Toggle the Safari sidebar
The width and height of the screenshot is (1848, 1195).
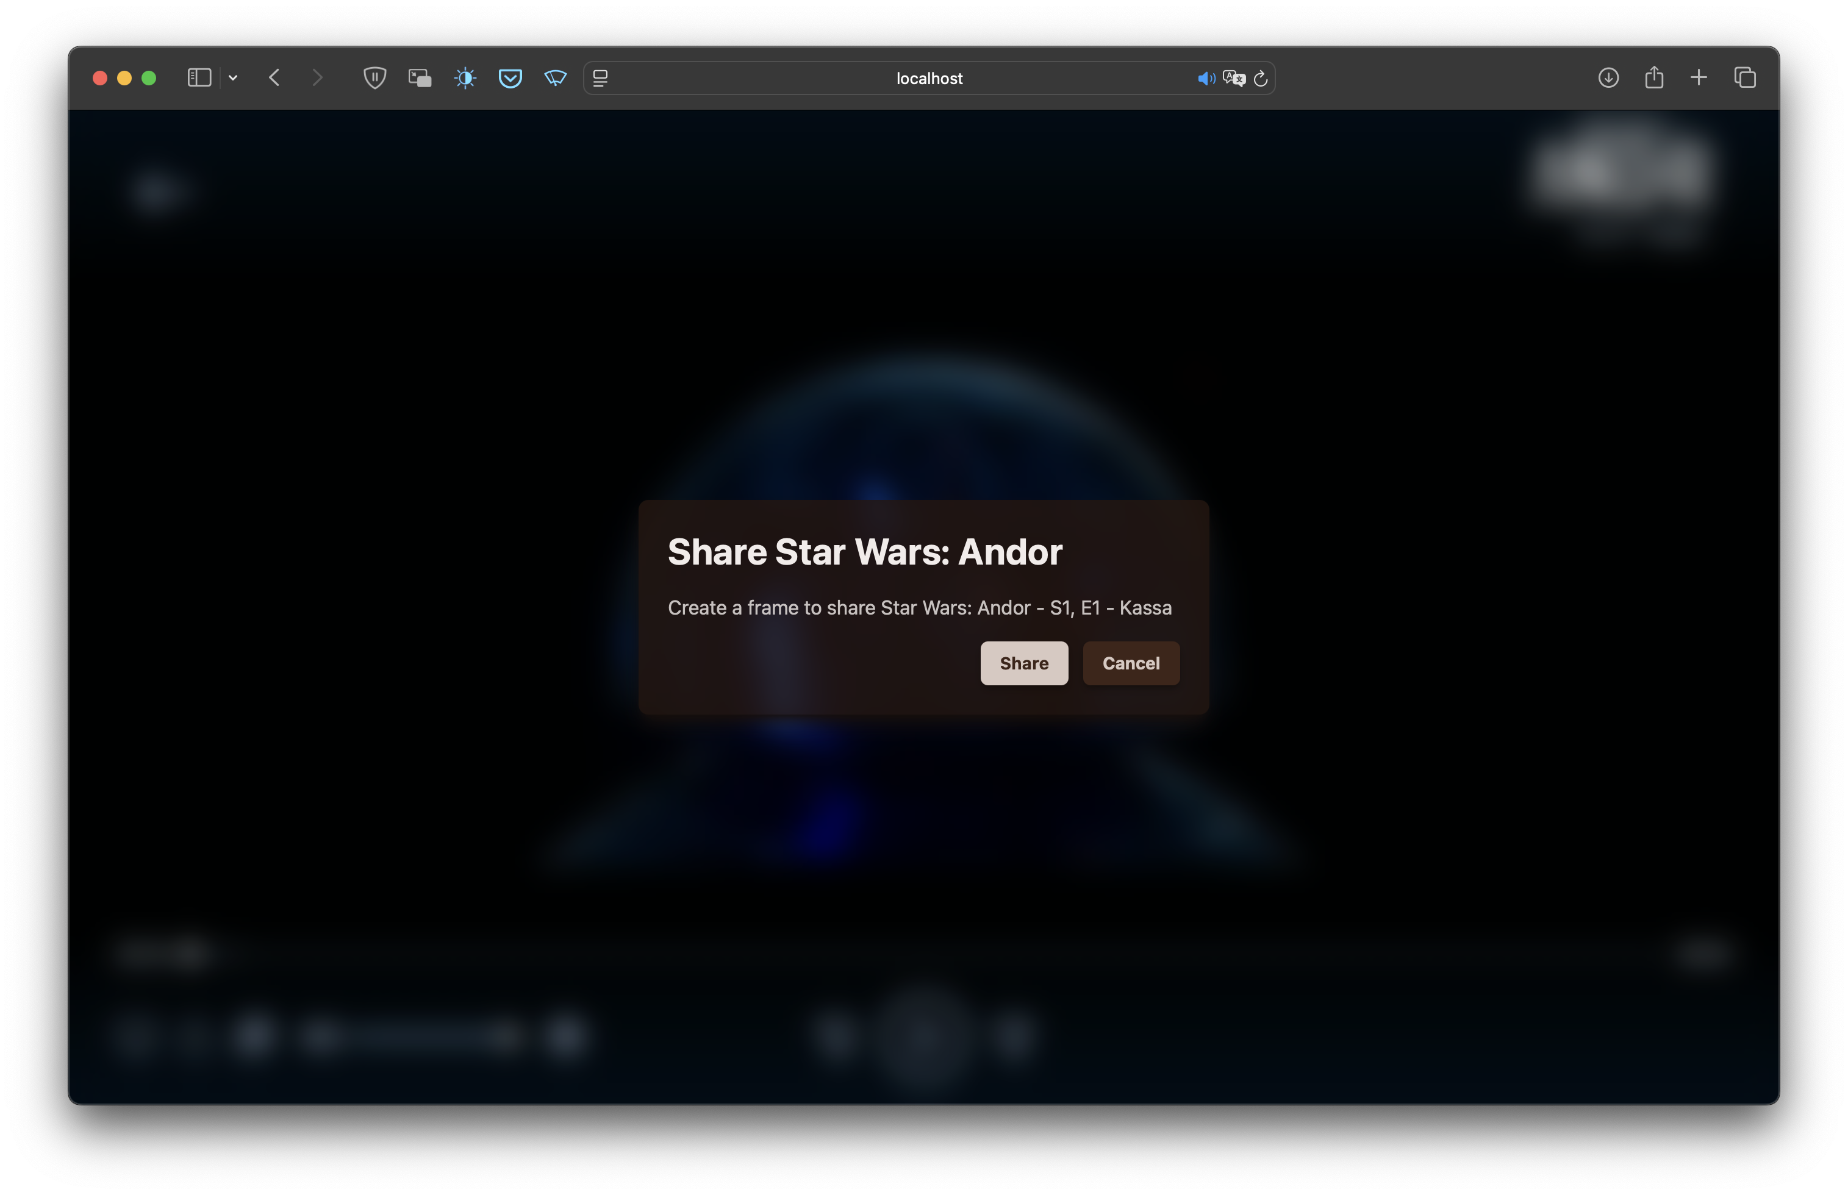tap(199, 77)
